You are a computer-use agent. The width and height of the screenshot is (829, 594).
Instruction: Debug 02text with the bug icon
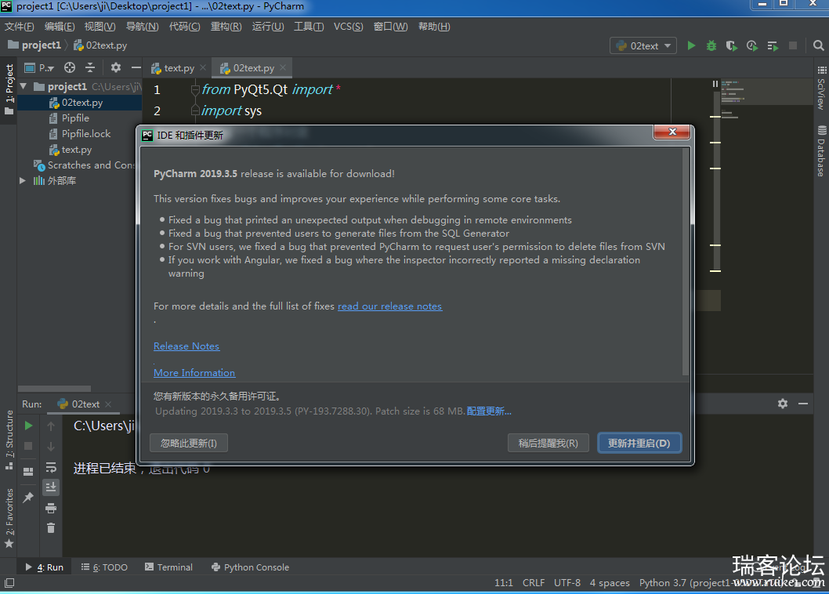(711, 45)
